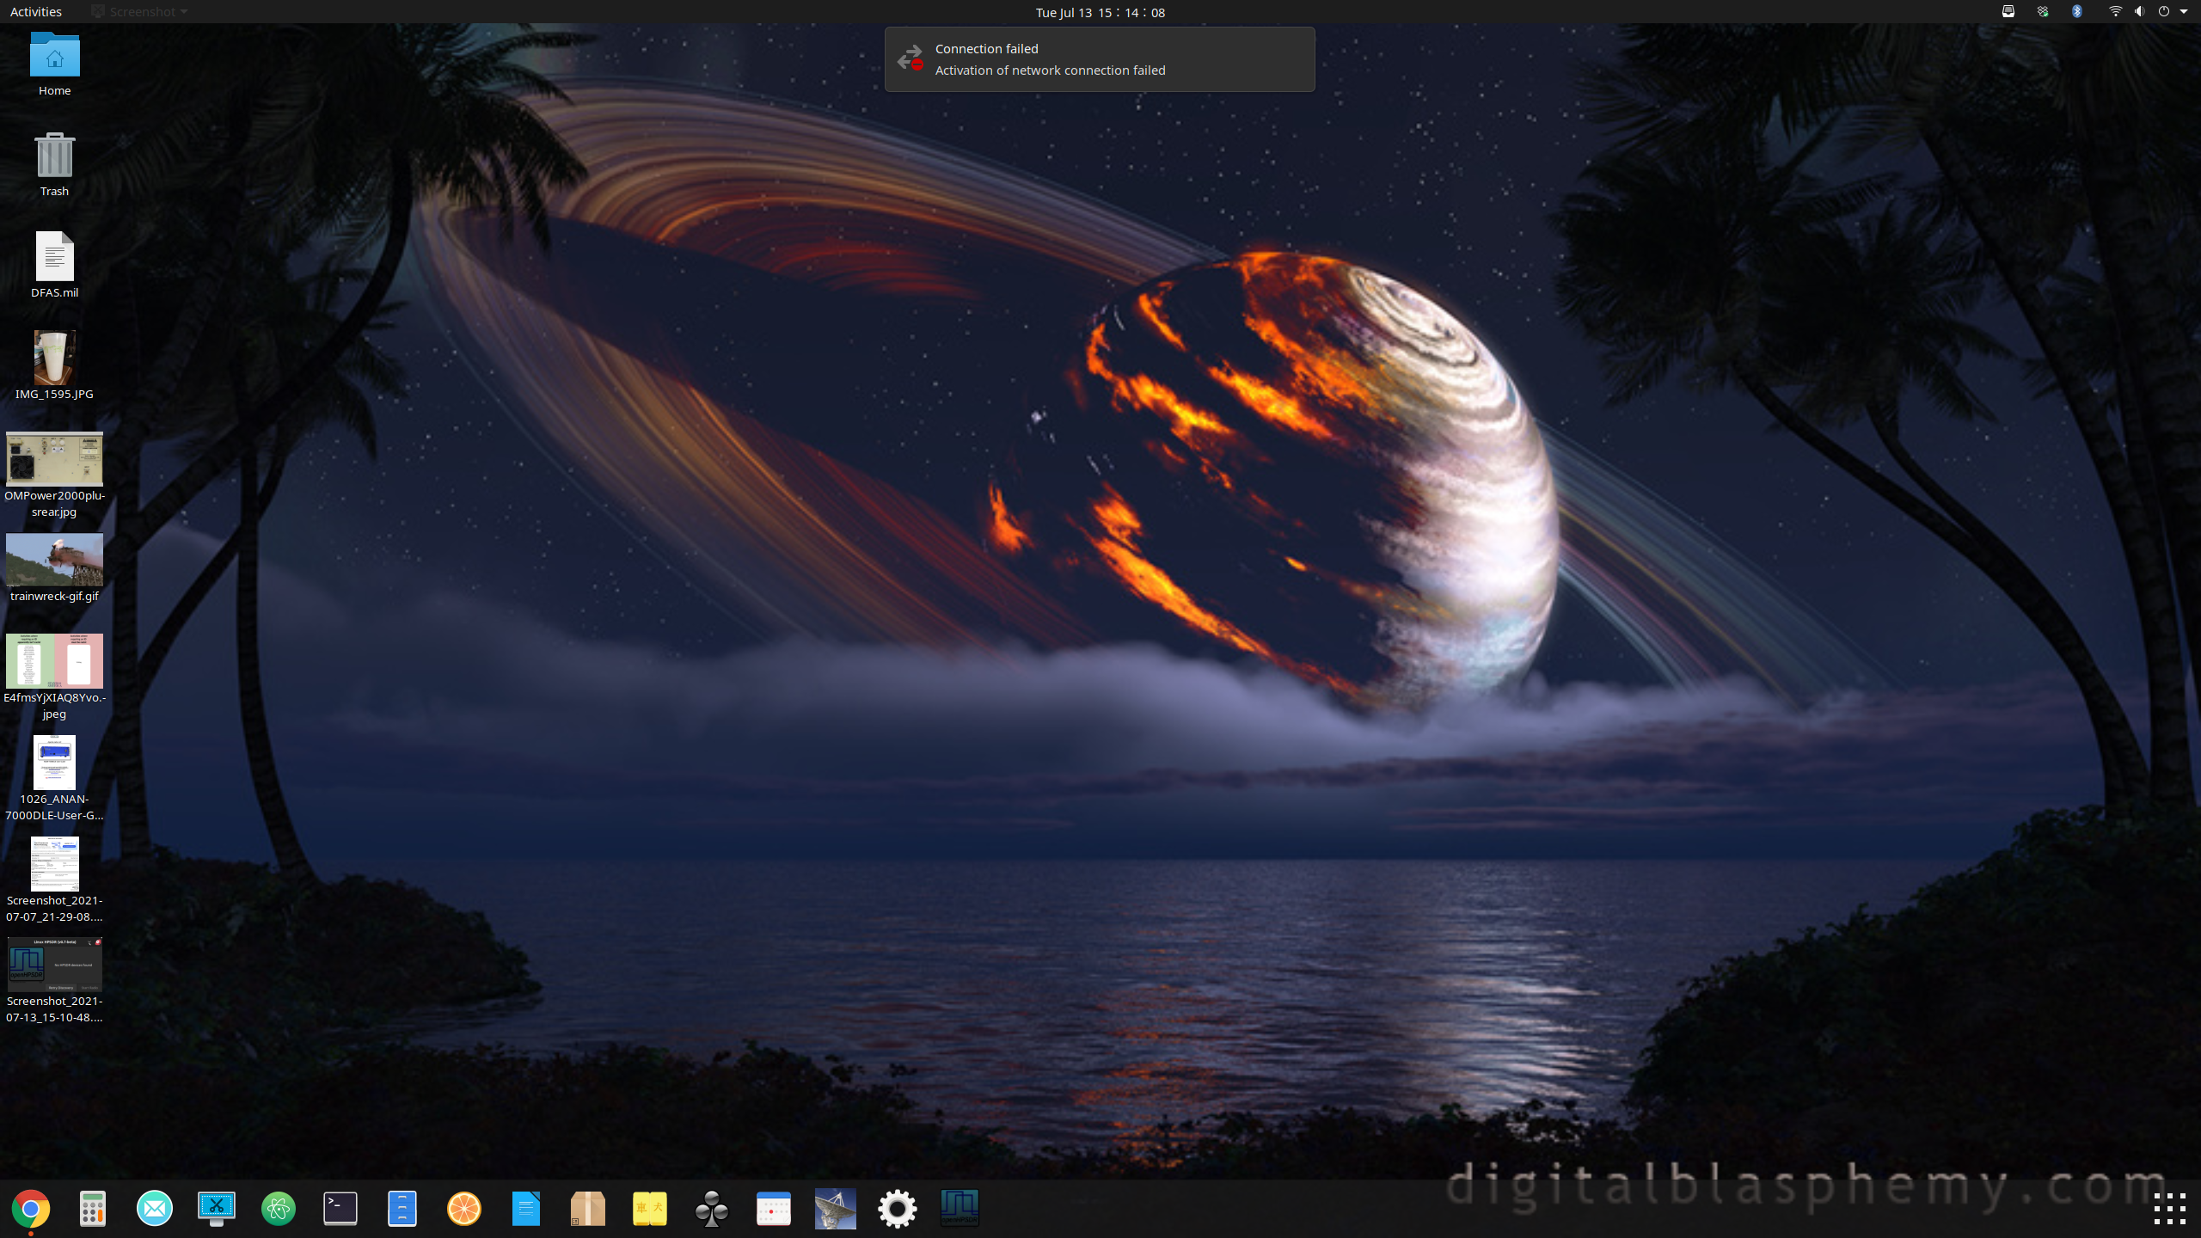The height and width of the screenshot is (1238, 2201).
Task: Click the Connection failed notification
Action: click(x=1100, y=59)
